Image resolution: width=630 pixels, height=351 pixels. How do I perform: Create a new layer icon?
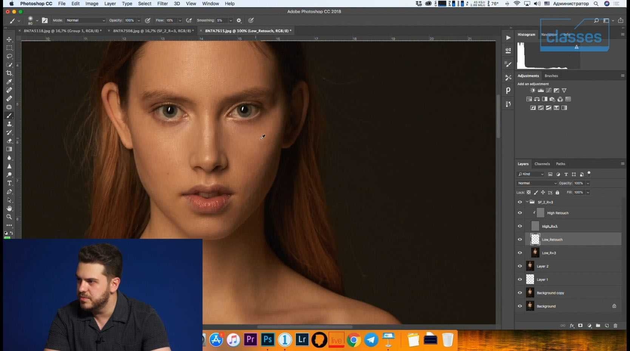[x=607, y=326]
